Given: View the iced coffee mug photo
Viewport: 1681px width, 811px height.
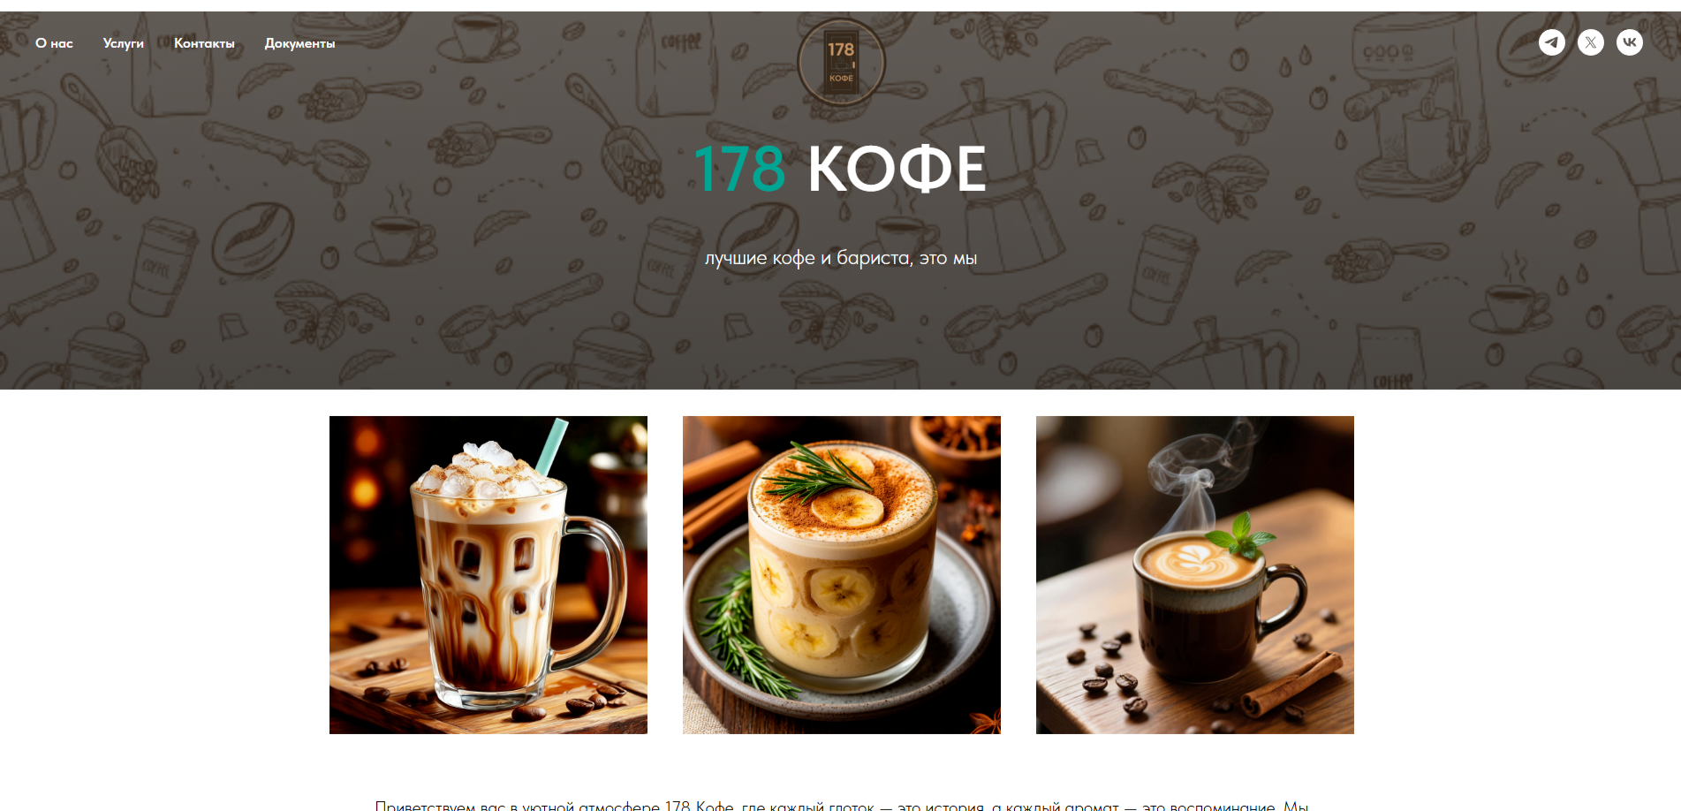Looking at the screenshot, I should pos(488,575).
